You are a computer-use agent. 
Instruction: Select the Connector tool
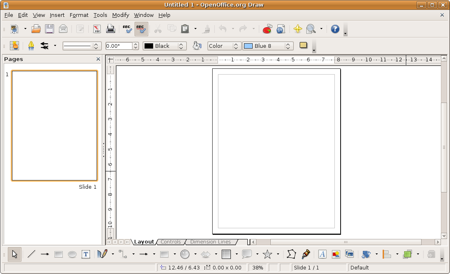click(x=123, y=254)
